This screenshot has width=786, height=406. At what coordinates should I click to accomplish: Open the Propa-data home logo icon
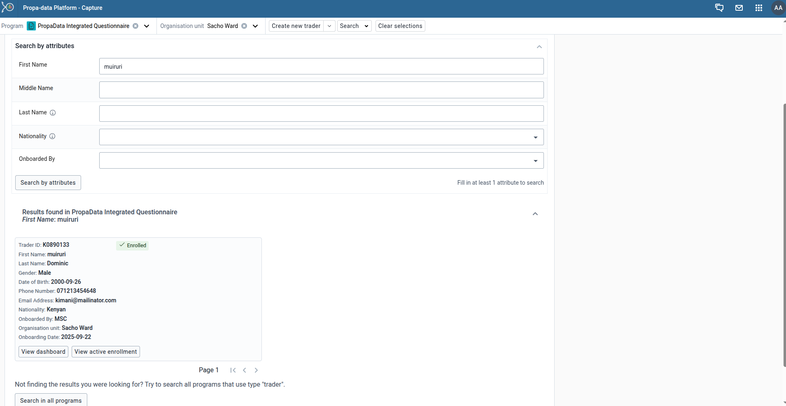point(8,7)
